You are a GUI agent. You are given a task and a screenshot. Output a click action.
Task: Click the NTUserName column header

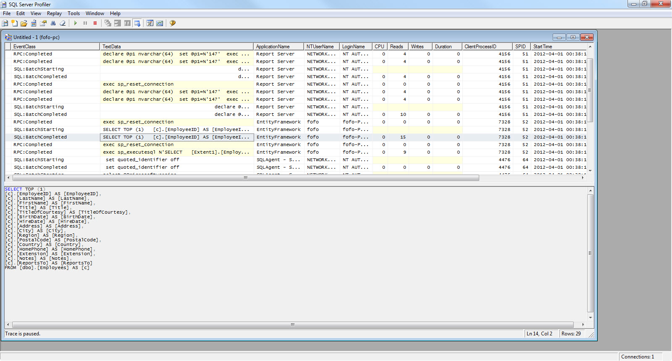click(322, 47)
